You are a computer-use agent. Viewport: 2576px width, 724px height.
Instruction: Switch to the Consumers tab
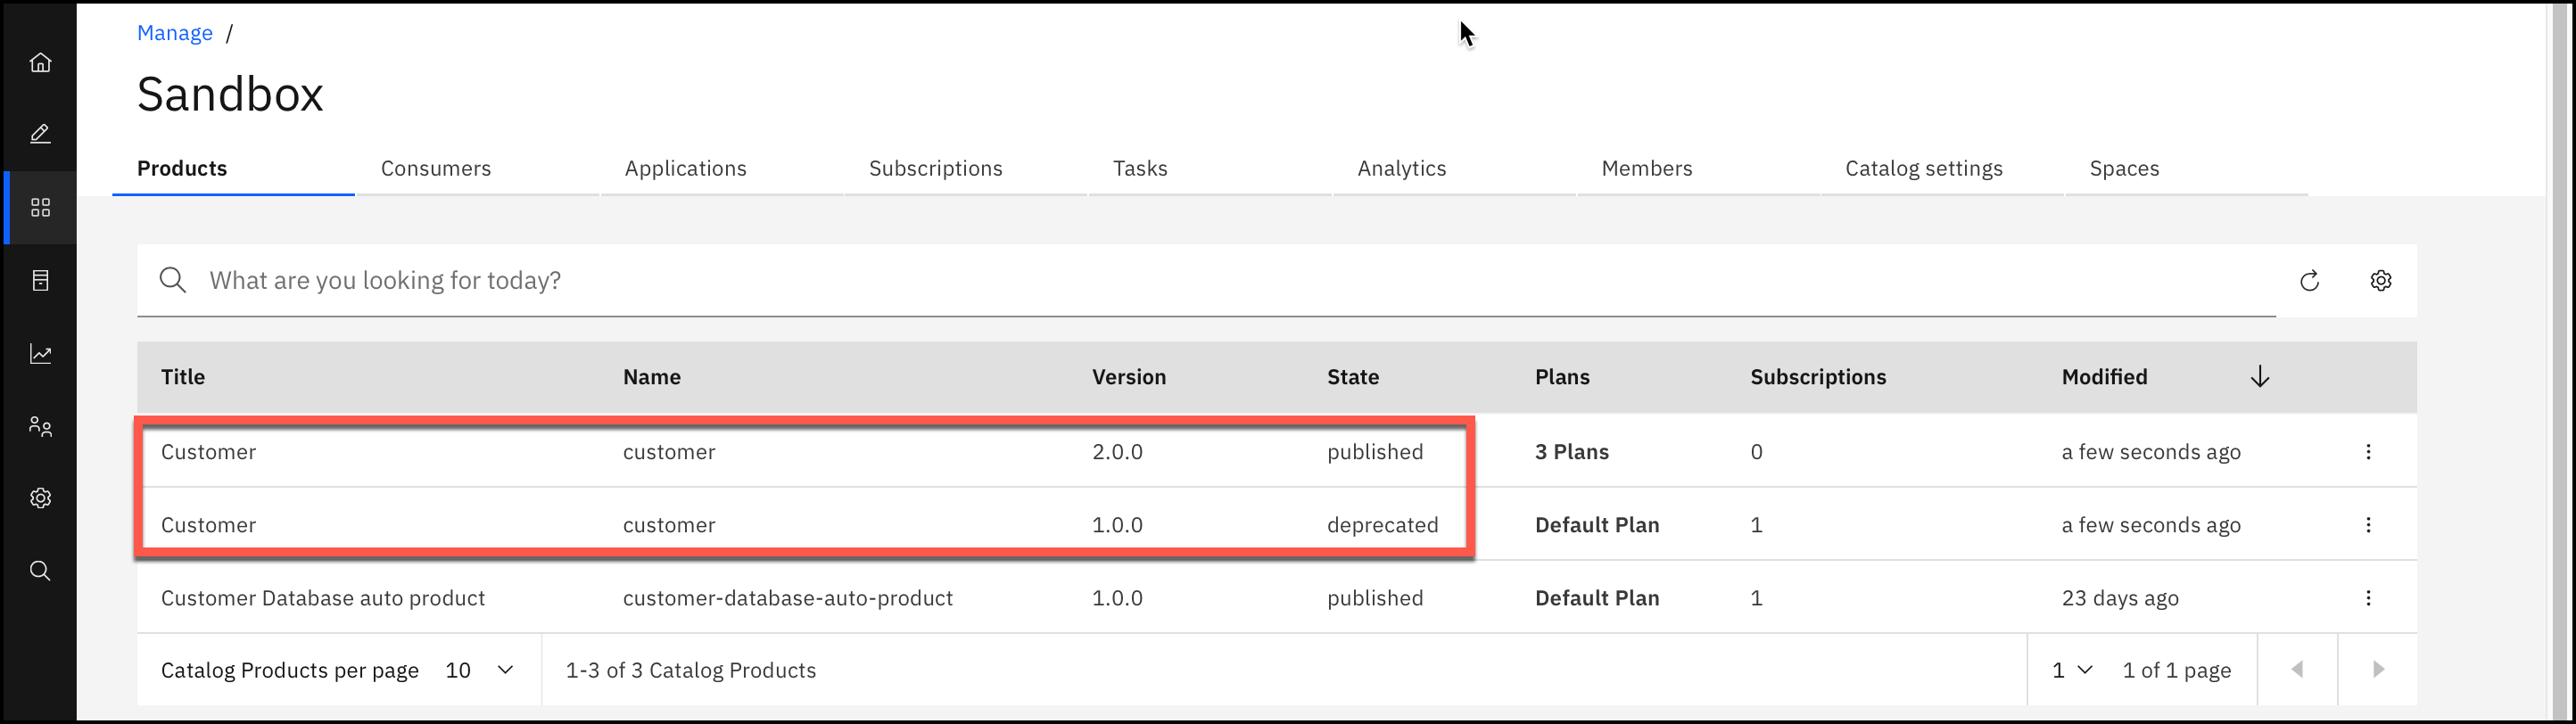pyautogui.click(x=436, y=168)
